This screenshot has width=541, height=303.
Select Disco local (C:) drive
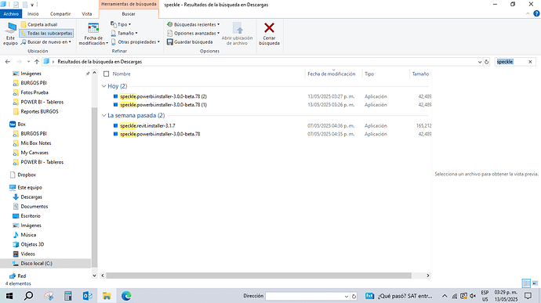(x=36, y=263)
